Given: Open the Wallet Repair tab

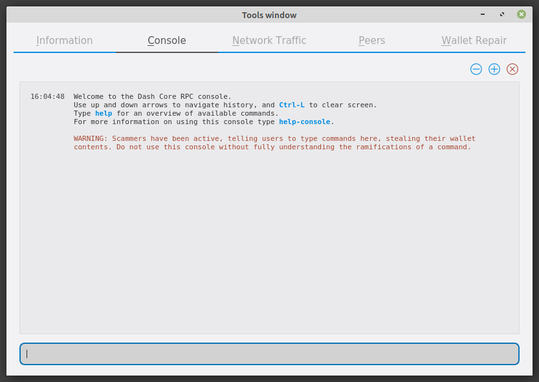Looking at the screenshot, I should 474,41.
